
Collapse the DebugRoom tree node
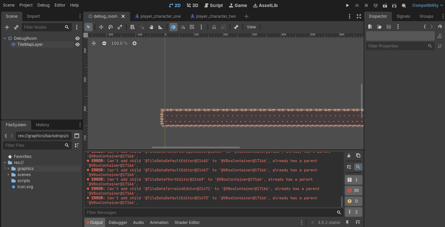click(x=5, y=38)
